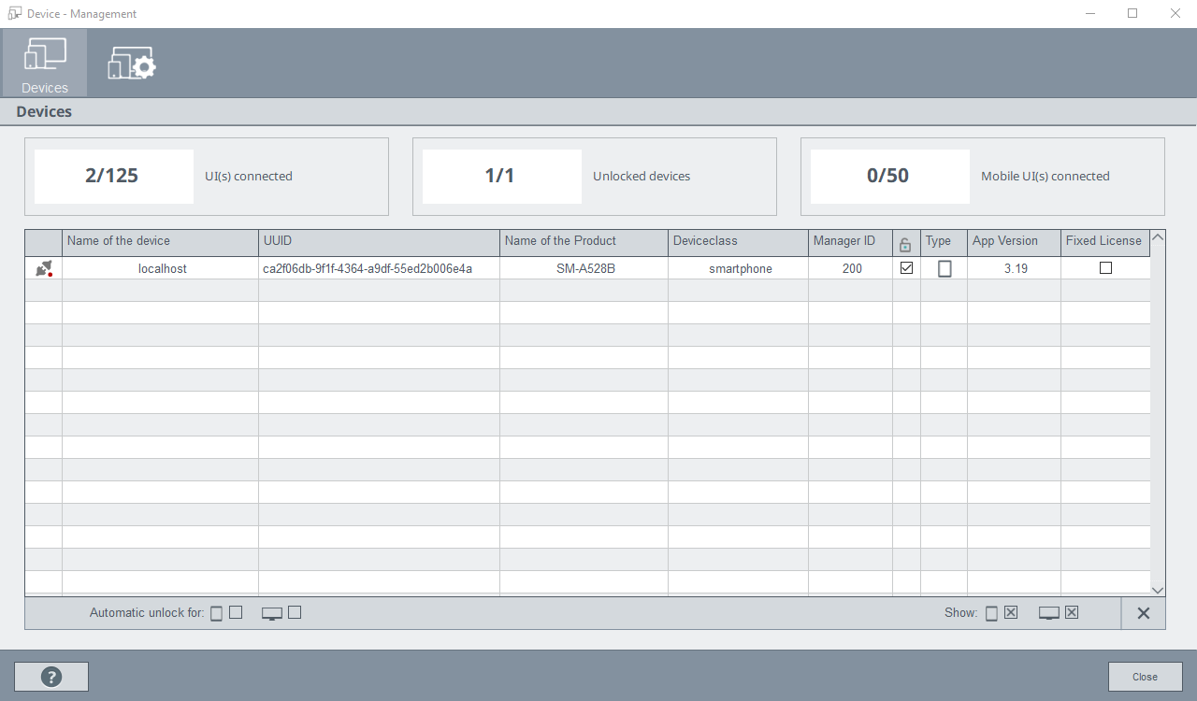
Task: Click the help question mark button
Action: [51, 677]
